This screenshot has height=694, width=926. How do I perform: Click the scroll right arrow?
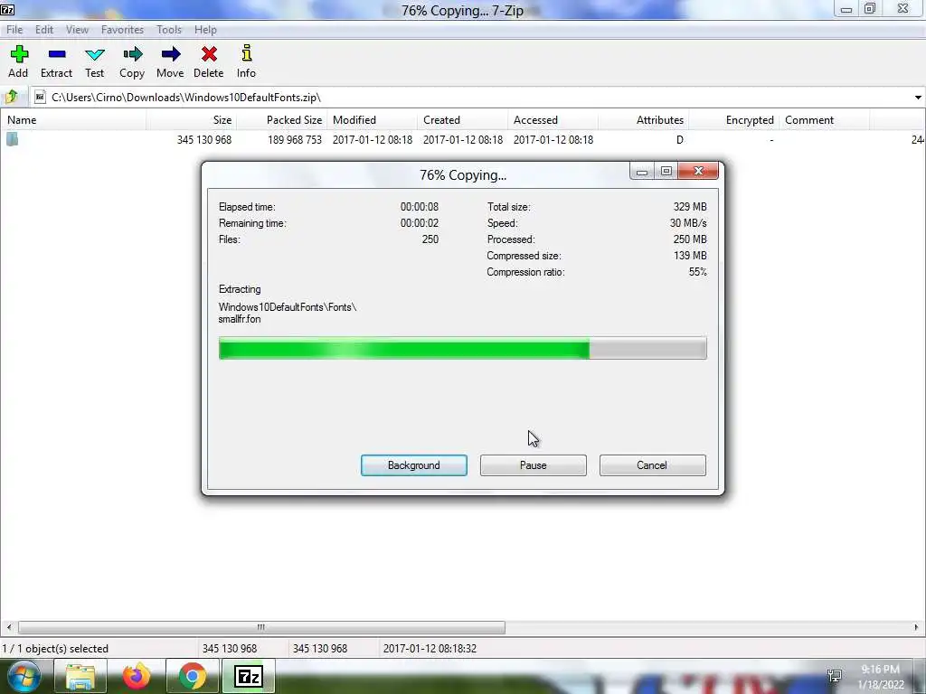(916, 627)
